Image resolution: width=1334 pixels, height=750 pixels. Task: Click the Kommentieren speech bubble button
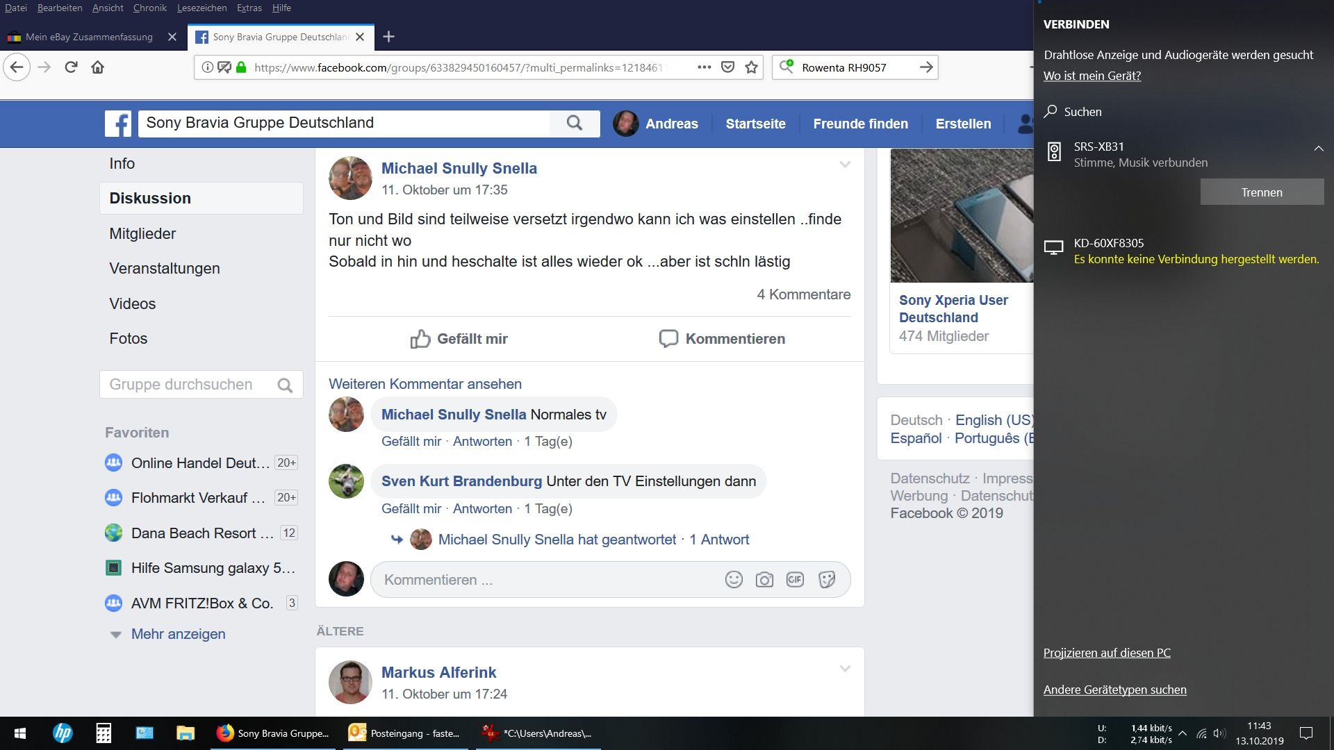pos(722,339)
